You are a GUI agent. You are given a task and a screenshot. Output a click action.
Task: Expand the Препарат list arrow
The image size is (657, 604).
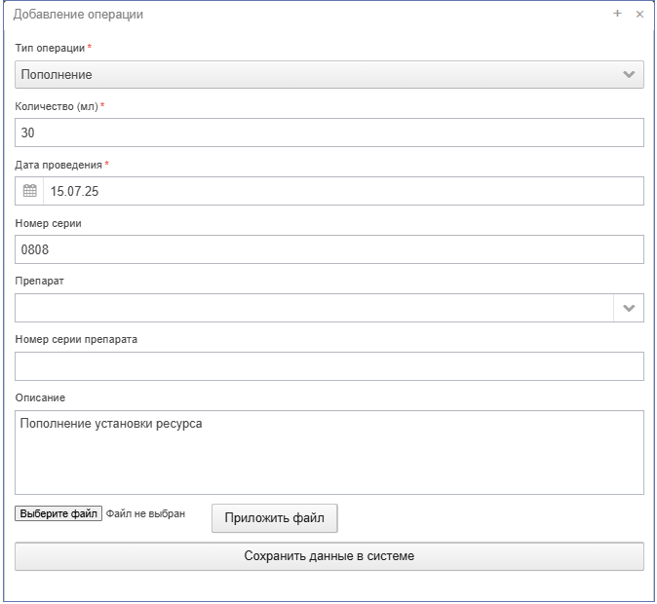629,308
